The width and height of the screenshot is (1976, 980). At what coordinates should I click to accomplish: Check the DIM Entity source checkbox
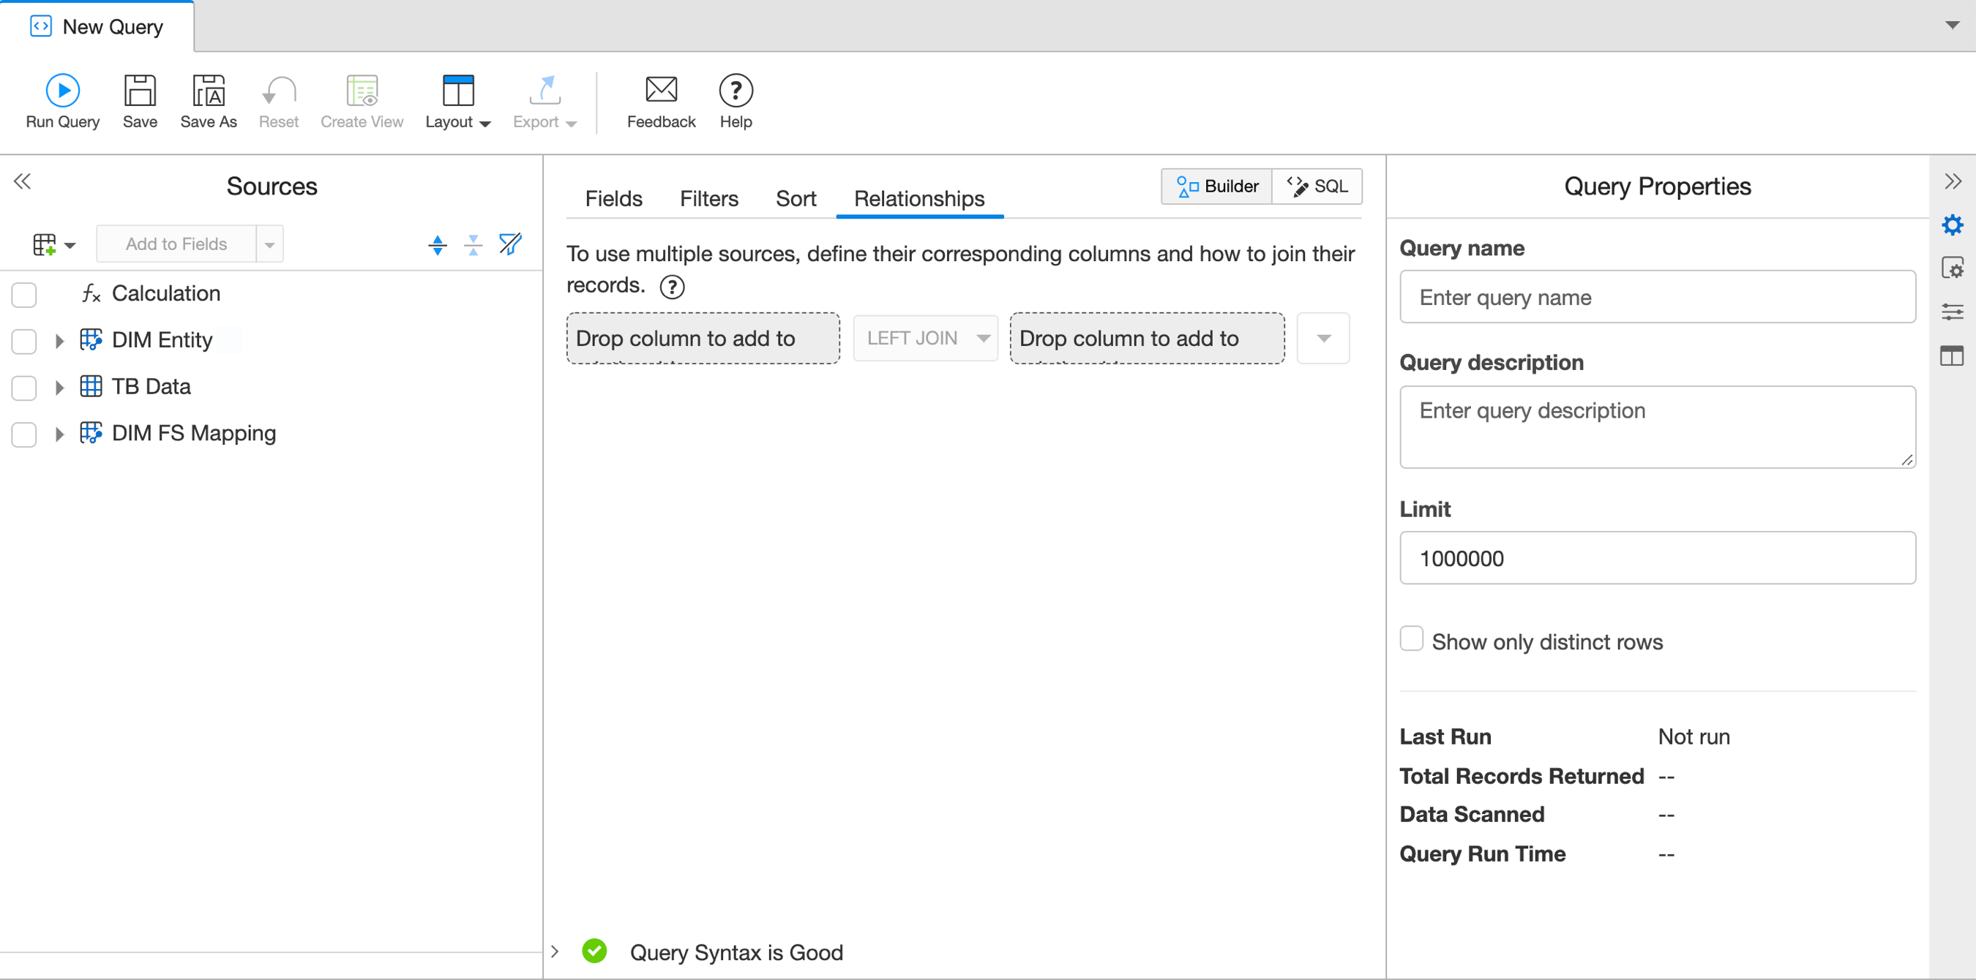coord(23,342)
